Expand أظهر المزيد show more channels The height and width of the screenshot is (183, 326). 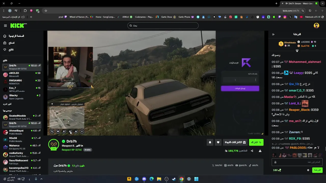7,104
